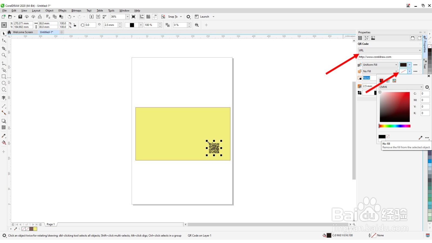The height and width of the screenshot is (243, 432).
Task: Click More color options dots in the color popup
Action: 427,138
